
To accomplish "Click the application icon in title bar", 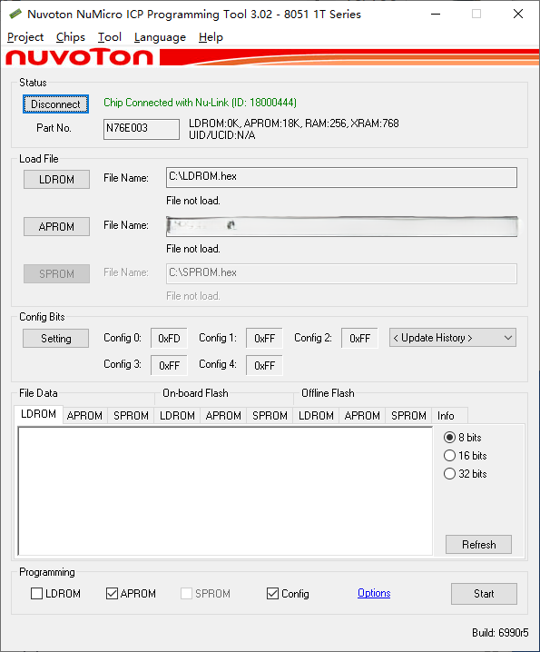I will coord(15,14).
